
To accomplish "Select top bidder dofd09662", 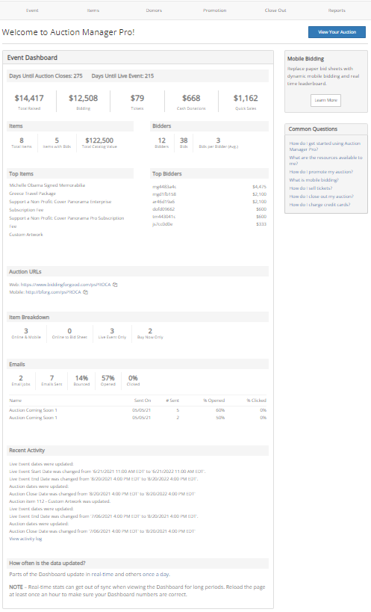I will 163,209.
